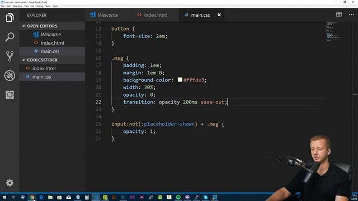Viewport: 358px width, 201px height.
Task: Click 'font-size: 2em;' on line 13
Action: (145, 36)
